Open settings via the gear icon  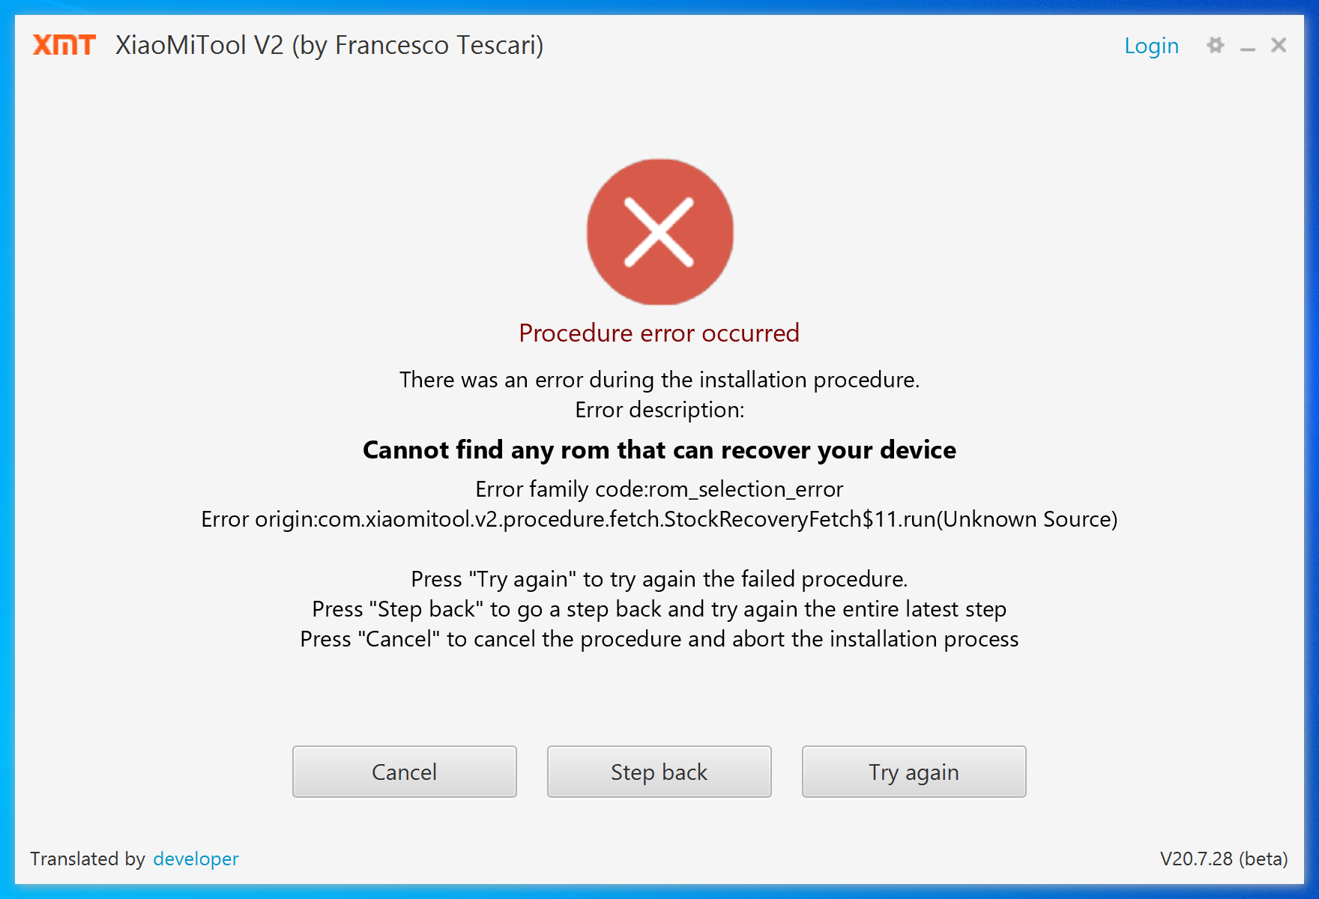[1215, 45]
